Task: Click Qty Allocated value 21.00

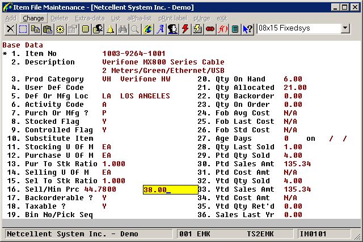Action: coord(295,88)
